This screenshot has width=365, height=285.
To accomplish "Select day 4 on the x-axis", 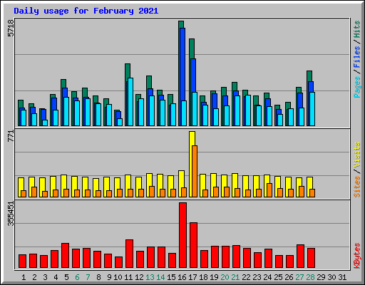I will point(56,277).
